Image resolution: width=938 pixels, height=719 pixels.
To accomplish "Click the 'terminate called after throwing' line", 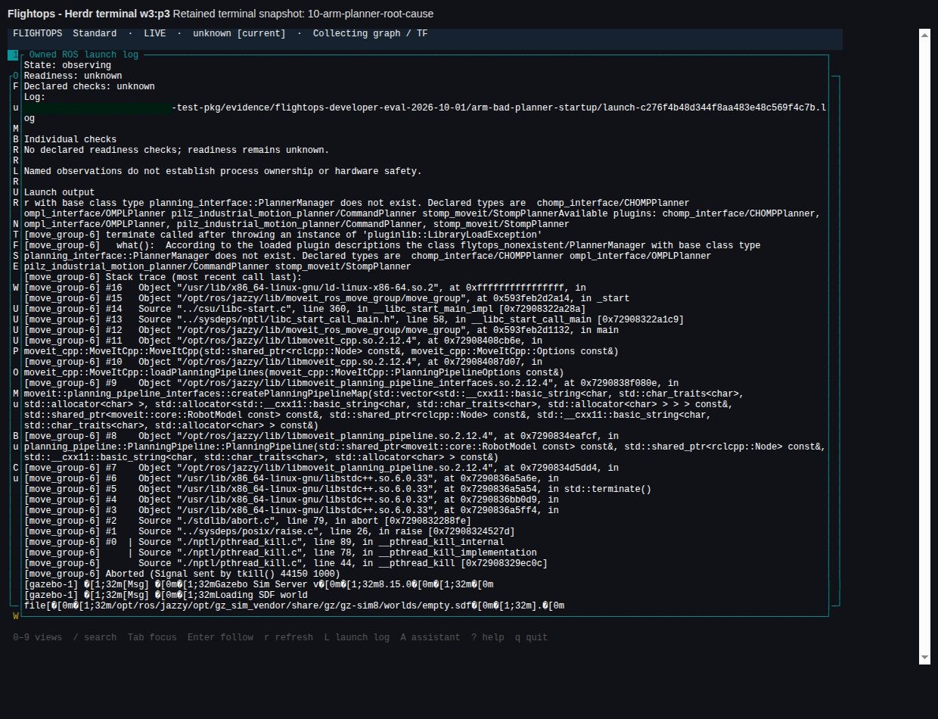I will pyautogui.click(x=283, y=235).
